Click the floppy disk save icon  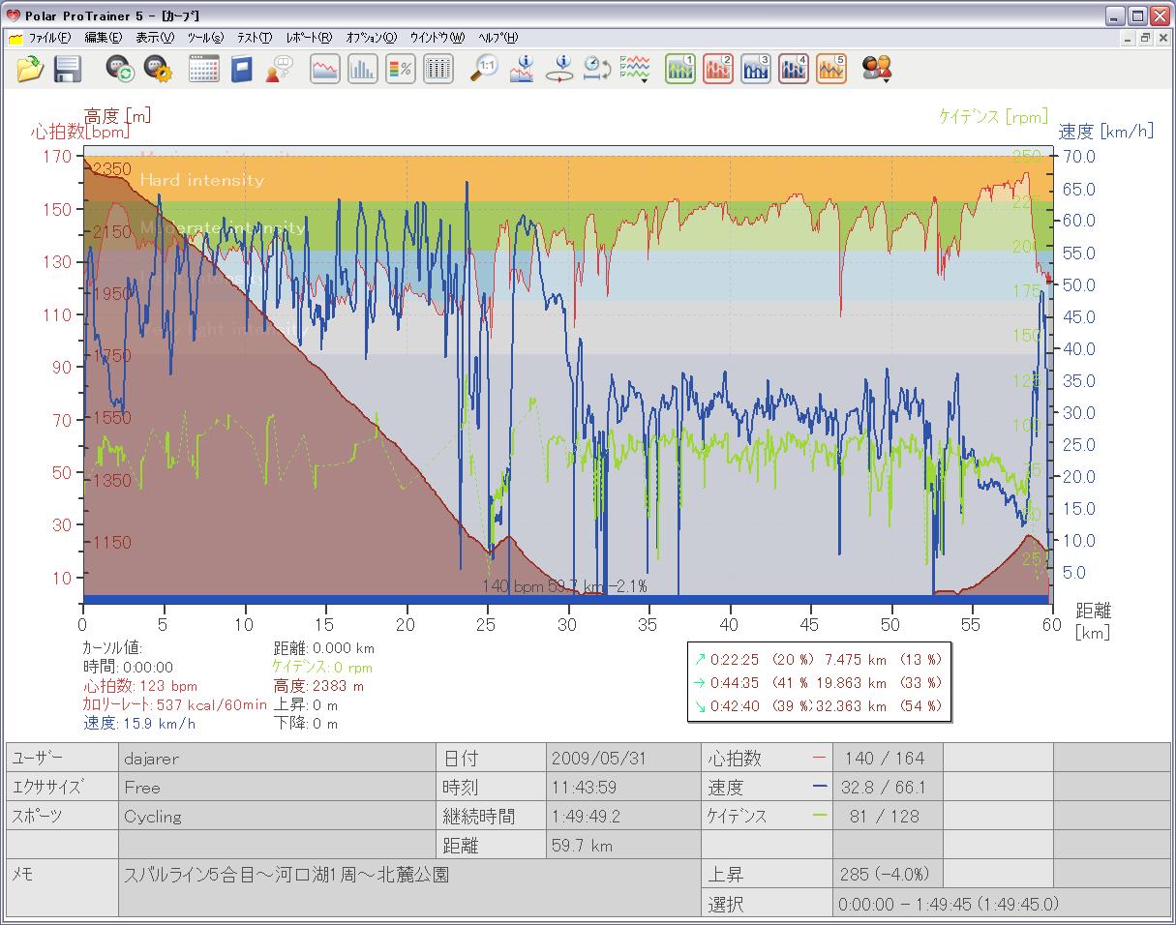[67, 69]
